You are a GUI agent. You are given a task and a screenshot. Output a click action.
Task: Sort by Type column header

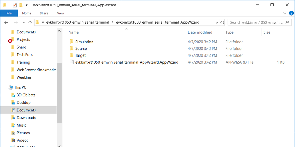pos(229,32)
